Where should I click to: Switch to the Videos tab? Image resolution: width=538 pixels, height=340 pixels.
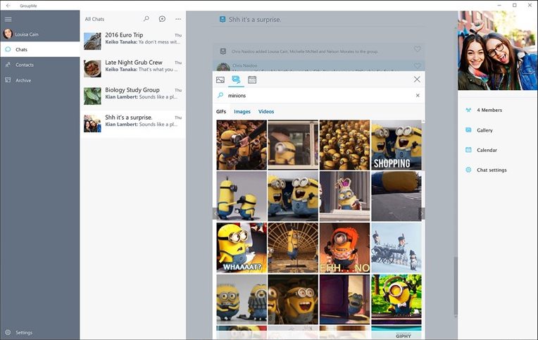(x=266, y=111)
